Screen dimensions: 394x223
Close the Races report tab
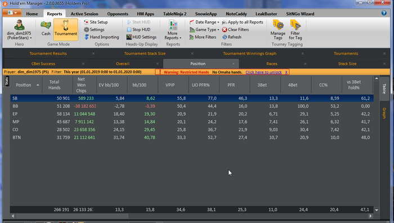(x=305, y=63)
